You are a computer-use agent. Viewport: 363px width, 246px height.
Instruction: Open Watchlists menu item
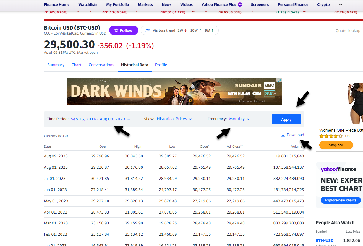pos(88,5)
